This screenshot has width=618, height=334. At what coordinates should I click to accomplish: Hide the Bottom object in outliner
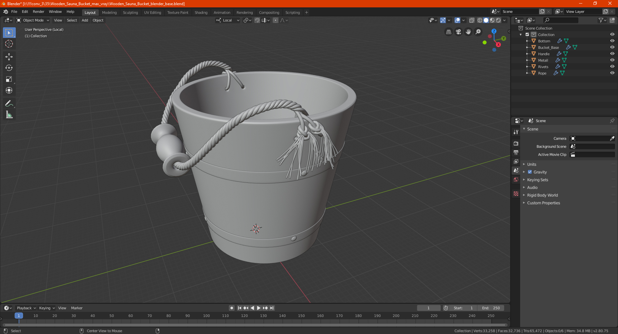612,41
